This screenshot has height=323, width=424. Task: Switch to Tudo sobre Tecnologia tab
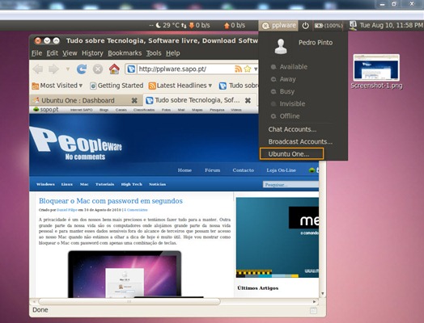pyautogui.click(x=197, y=100)
